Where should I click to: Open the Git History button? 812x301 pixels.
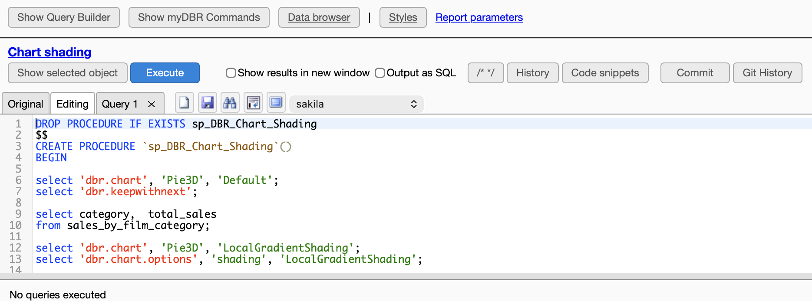click(767, 73)
